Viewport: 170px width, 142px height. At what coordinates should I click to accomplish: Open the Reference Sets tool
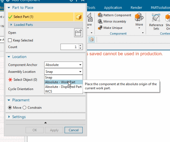[x=156, y=22]
